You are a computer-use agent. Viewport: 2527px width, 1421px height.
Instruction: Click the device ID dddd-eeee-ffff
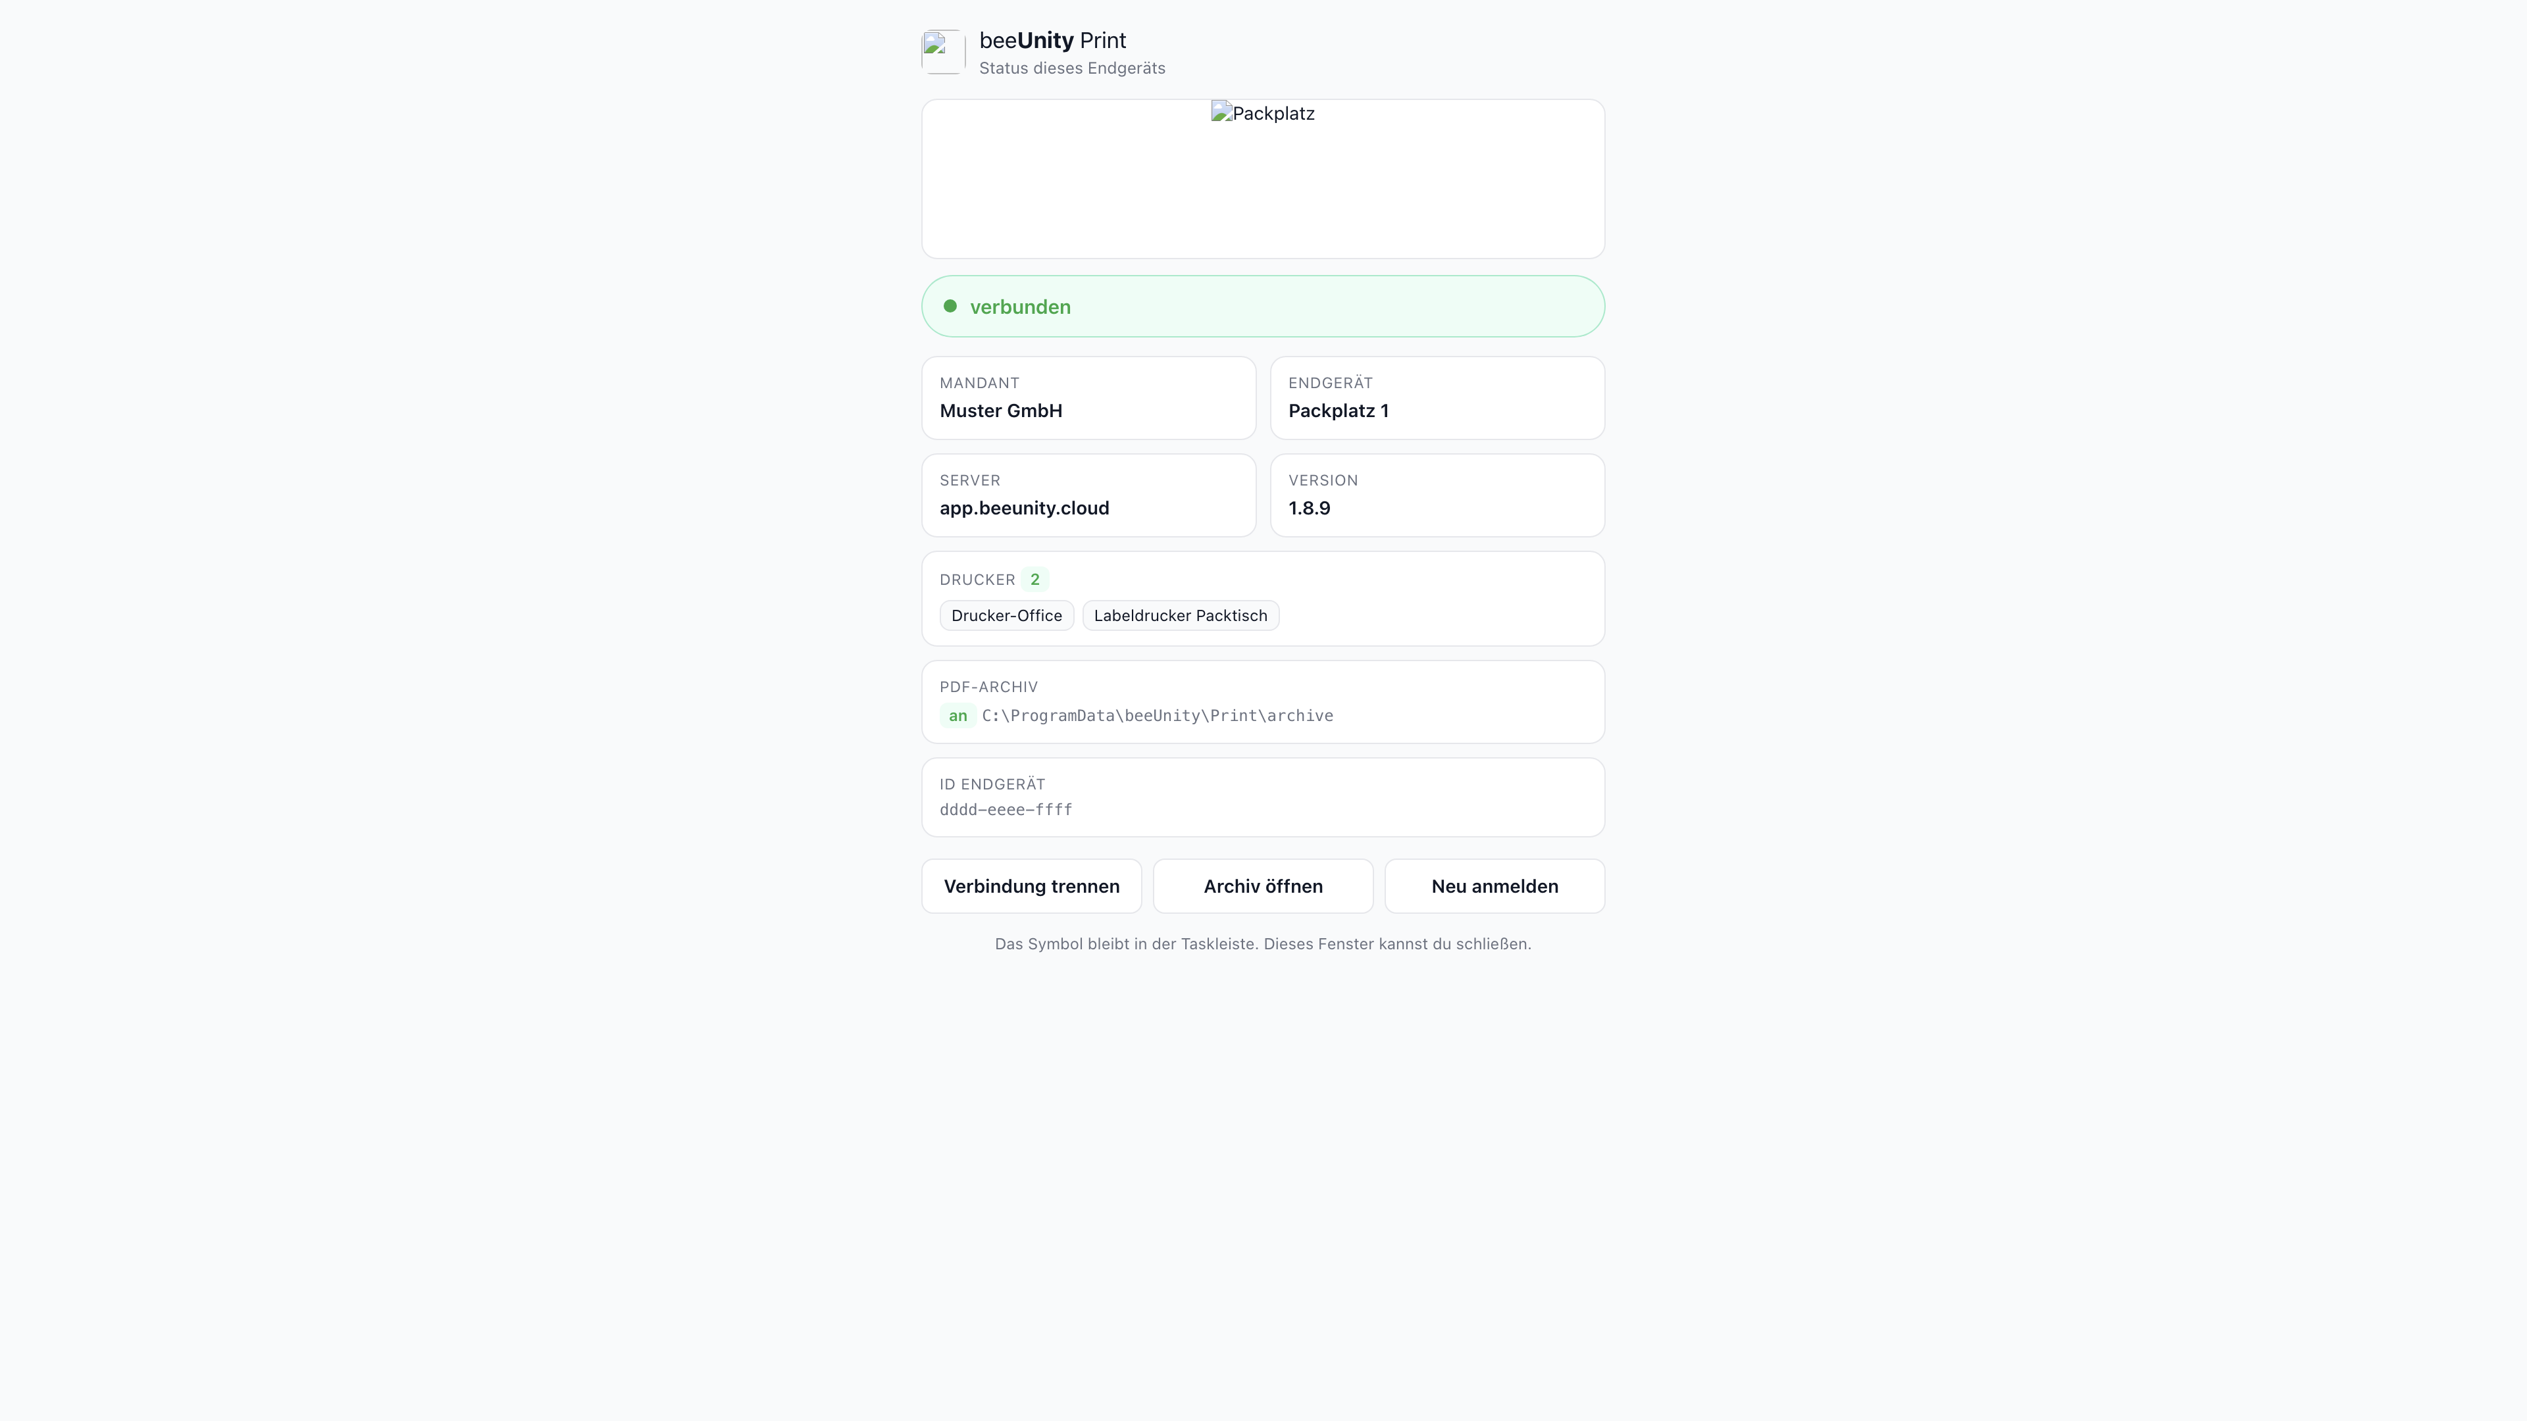point(1006,810)
